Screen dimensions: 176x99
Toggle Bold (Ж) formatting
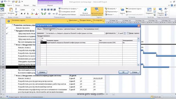21,14
